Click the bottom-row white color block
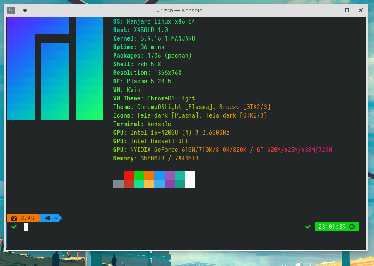The height and width of the screenshot is (266, 374). [x=190, y=184]
